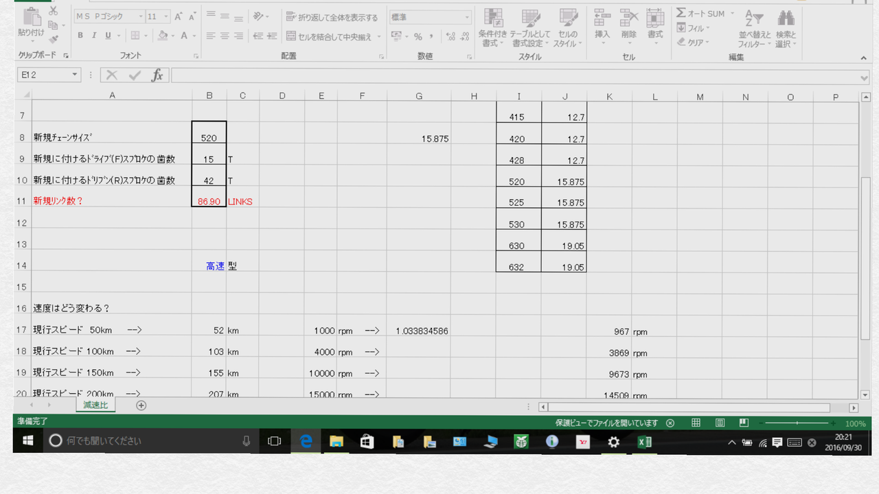Open Task View in the taskbar
Screen dimensions: 879x494
[274, 441]
